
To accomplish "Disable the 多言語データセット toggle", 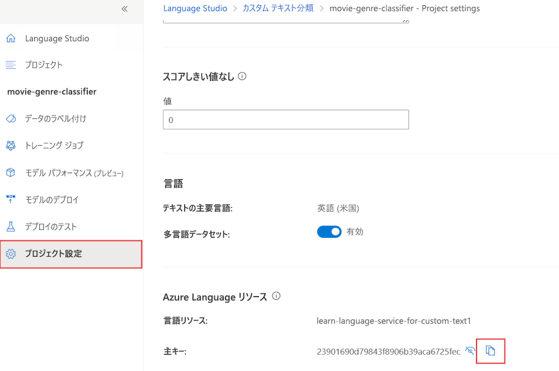I will tap(329, 232).
